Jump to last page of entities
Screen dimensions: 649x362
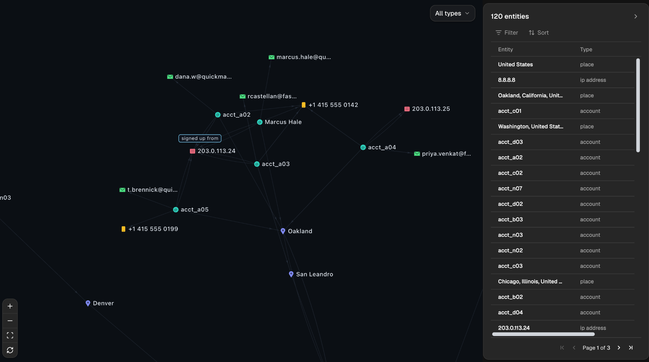[631, 348]
